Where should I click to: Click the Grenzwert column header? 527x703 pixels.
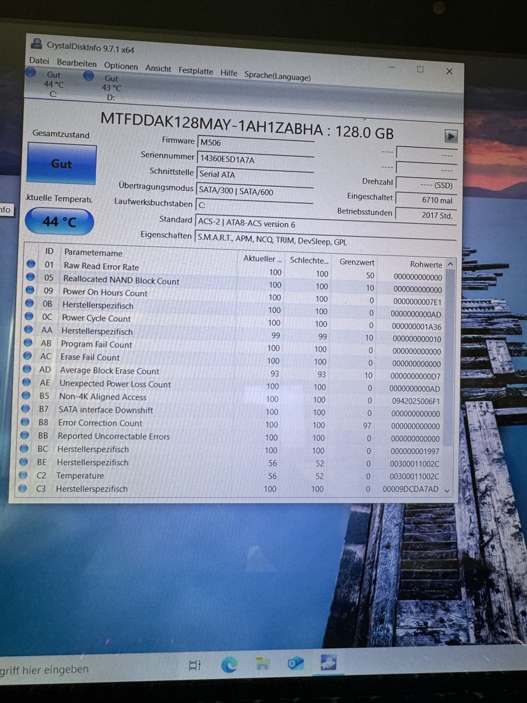click(357, 262)
